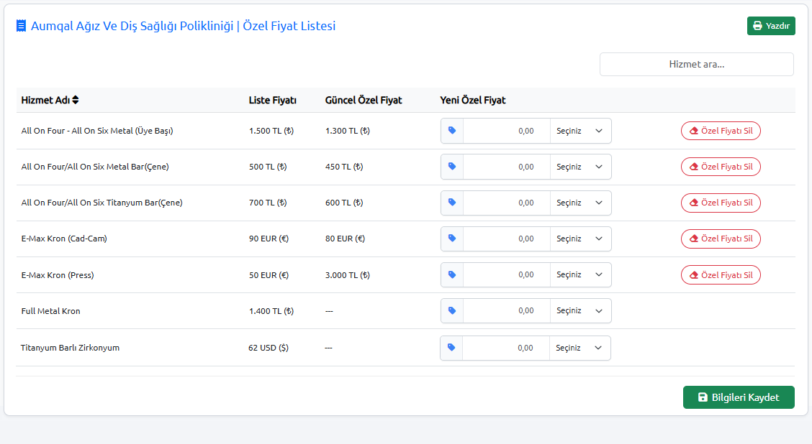This screenshot has width=812, height=444.
Task: Click the 80 EUR (€) current special price
Action: (345, 239)
